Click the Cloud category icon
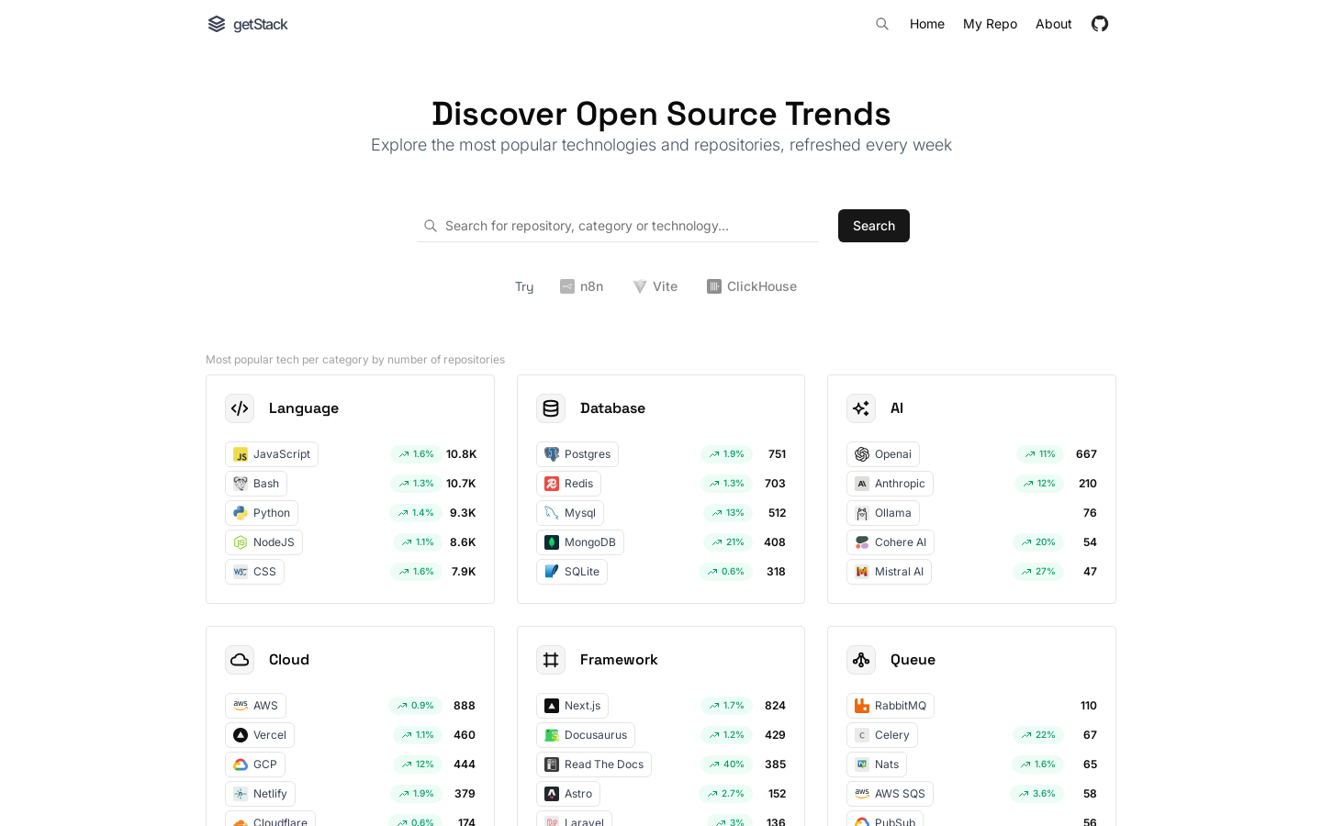This screenshot has height=826, width=1322. [x=240, y=660]
